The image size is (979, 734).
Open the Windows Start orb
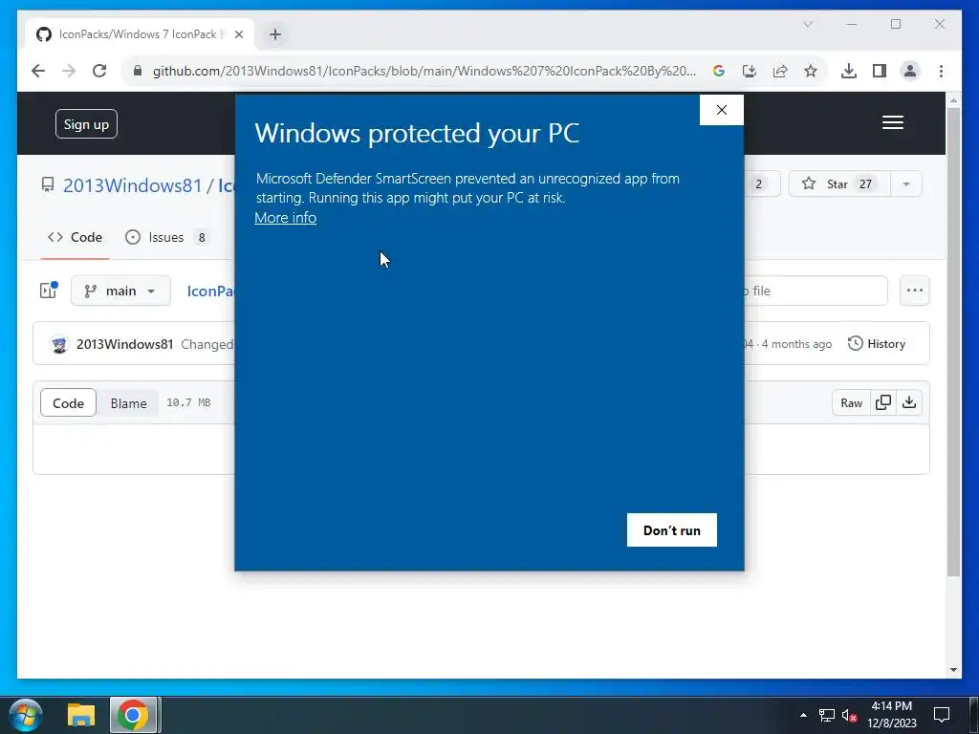click(26, 715)
